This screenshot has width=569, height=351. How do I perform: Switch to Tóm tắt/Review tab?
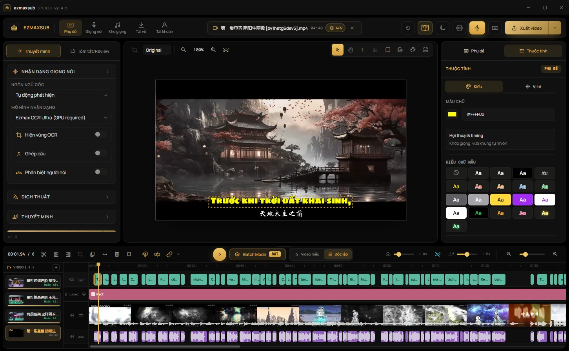[x=90, y=51]
